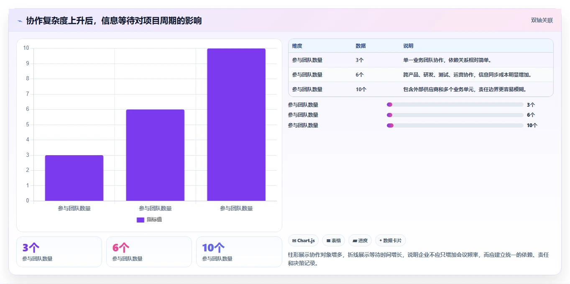Click the 说明 table column header

click(x=408, y=46)
